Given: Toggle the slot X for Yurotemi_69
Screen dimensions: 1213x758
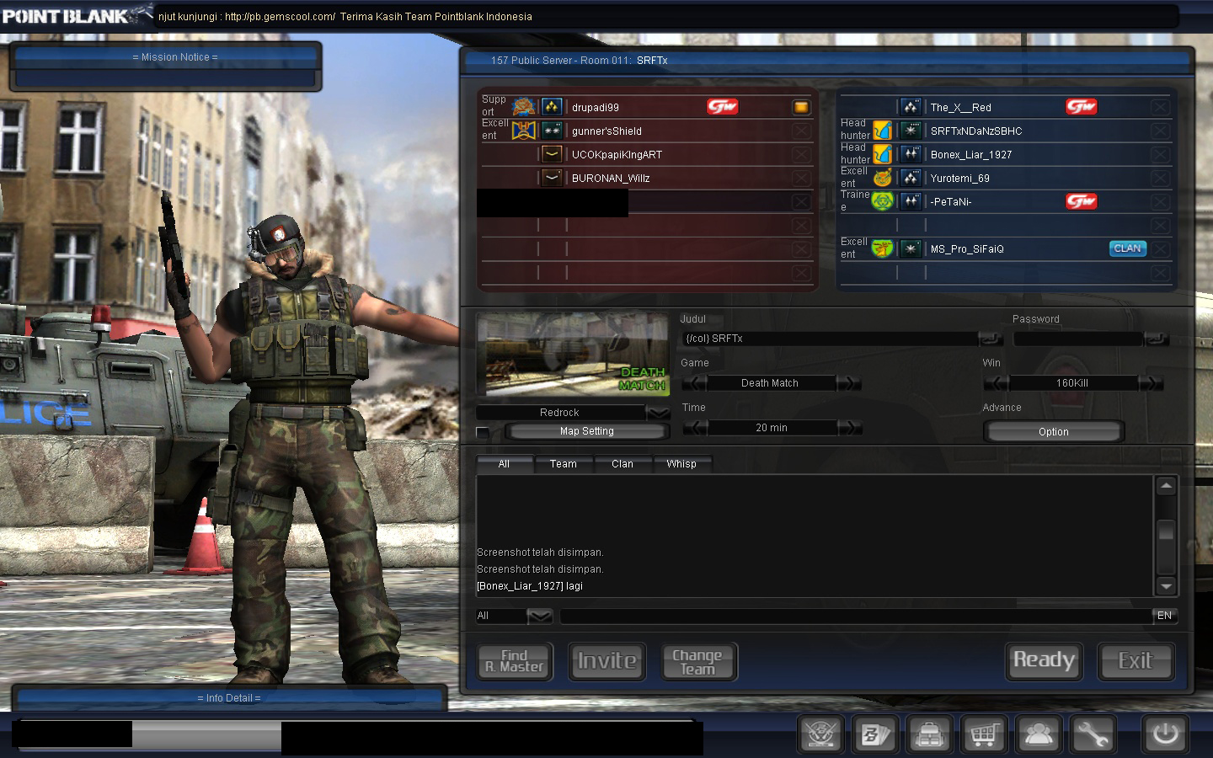Looking at the screenshot, I should click(1160, 178).
